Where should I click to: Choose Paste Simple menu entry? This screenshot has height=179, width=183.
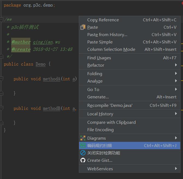click(x=130, y=42)
